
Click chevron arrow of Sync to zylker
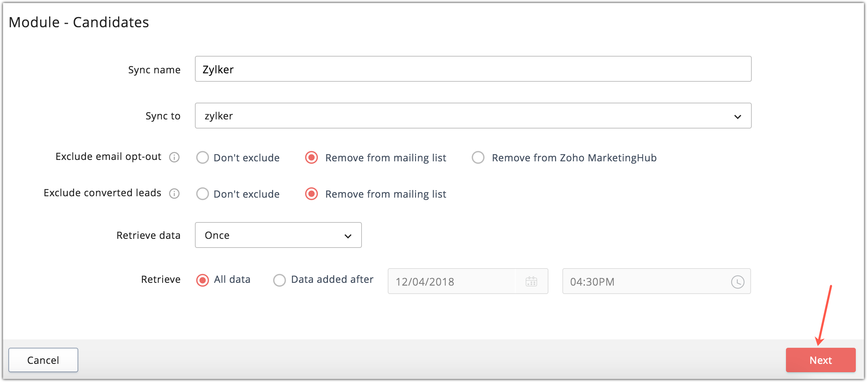point(737,117)
